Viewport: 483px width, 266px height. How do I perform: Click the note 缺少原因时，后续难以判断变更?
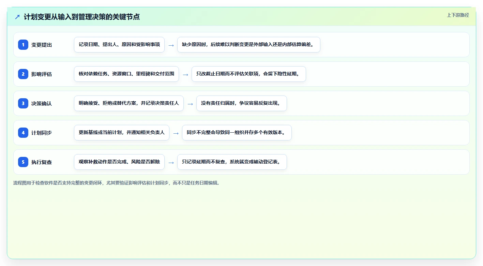coord(249,45)
